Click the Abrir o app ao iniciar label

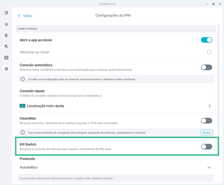point(36,40)
